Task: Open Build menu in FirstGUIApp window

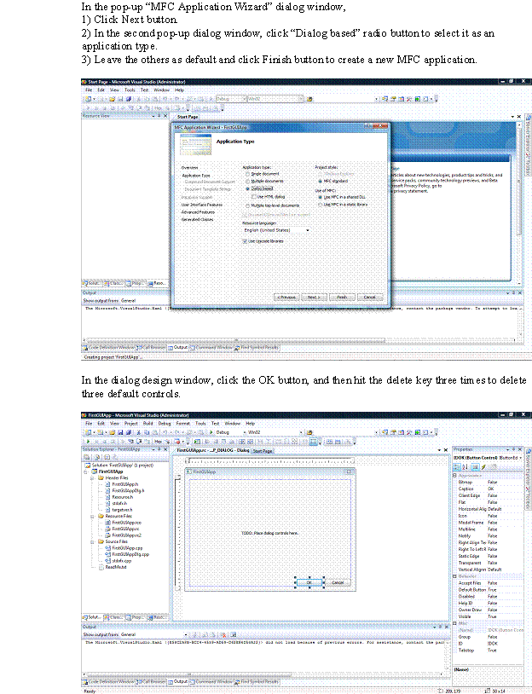Action: click(147, 423)
